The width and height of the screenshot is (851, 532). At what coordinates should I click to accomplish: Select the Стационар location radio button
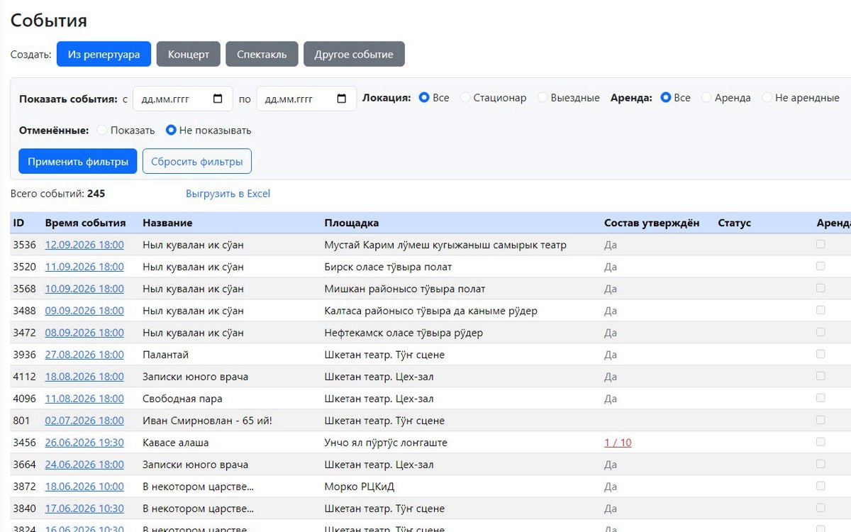pos(465,98)
